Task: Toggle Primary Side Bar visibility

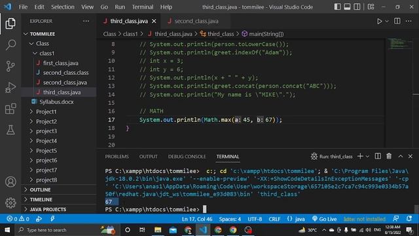Action: point(338,7)
